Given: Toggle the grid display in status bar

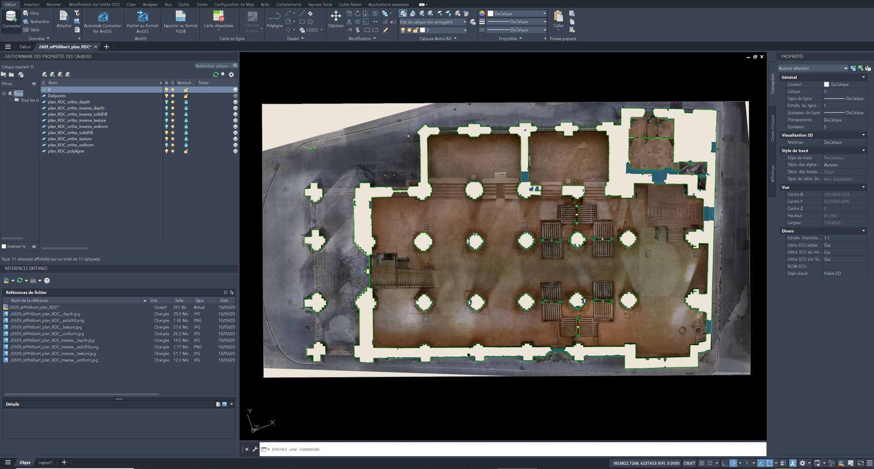Looking at the screenshot, I should pyautogui.click(x=701, y=463).
